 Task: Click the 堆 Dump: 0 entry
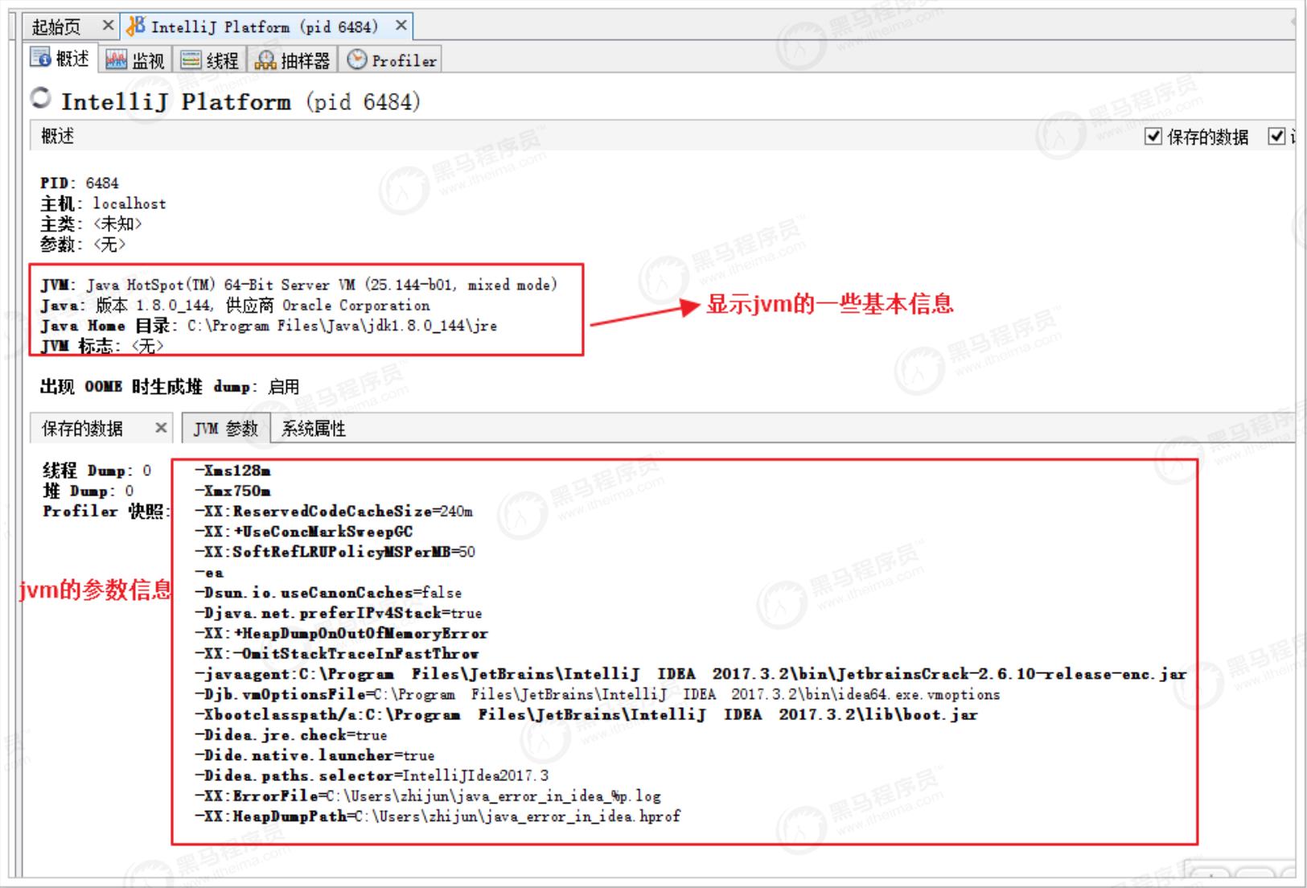point(88,491)
